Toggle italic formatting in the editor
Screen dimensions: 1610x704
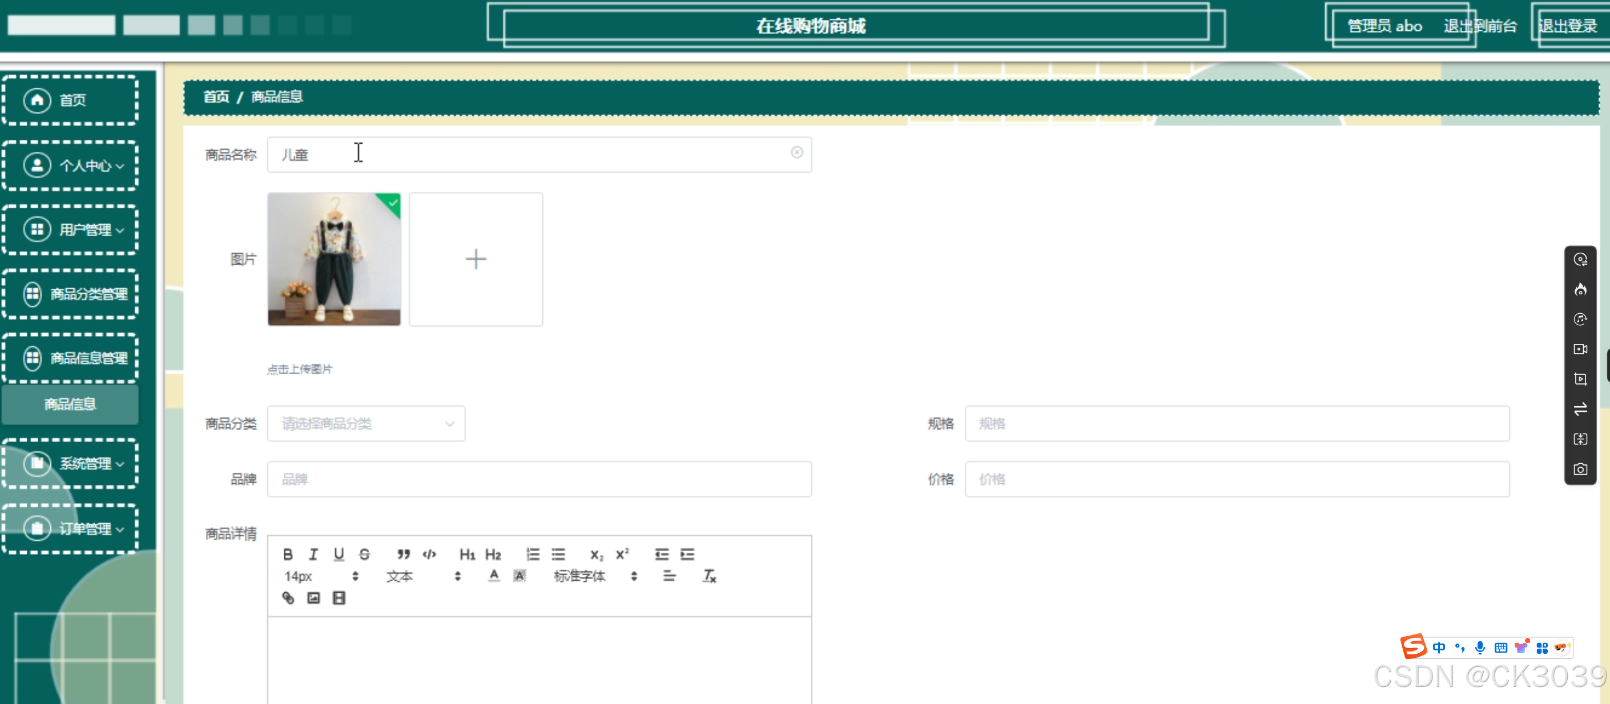pyautogui.click(x=313, y=554)
